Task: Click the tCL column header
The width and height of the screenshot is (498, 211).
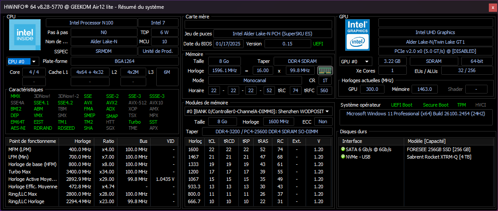Action: tap(211, 141)
